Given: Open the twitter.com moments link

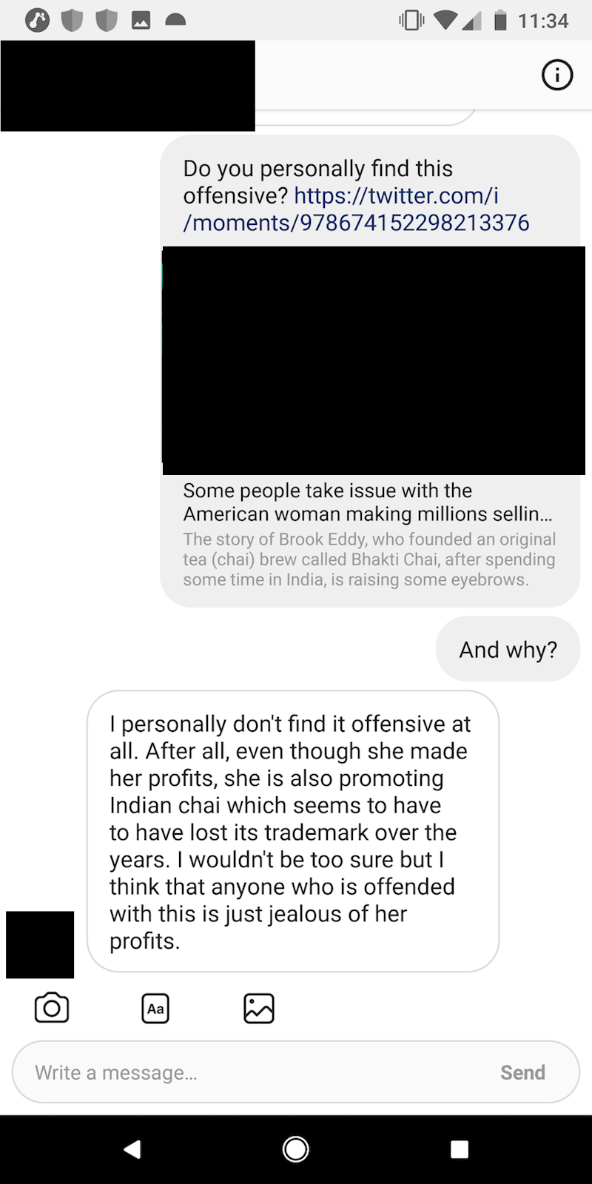Looking at the screenshot, I should pos(356,209).
